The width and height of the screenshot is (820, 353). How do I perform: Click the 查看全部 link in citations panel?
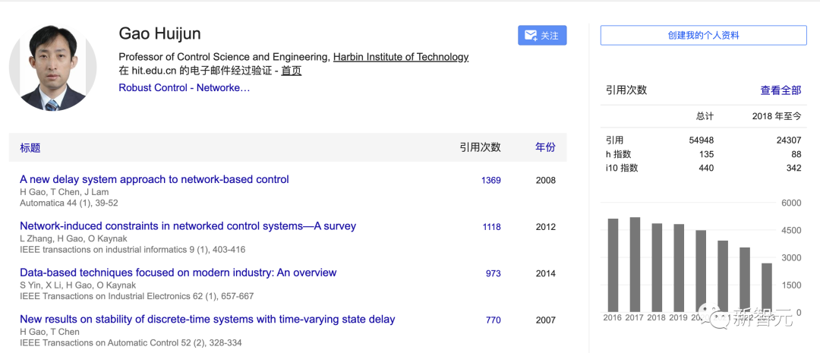pos(781,90)
